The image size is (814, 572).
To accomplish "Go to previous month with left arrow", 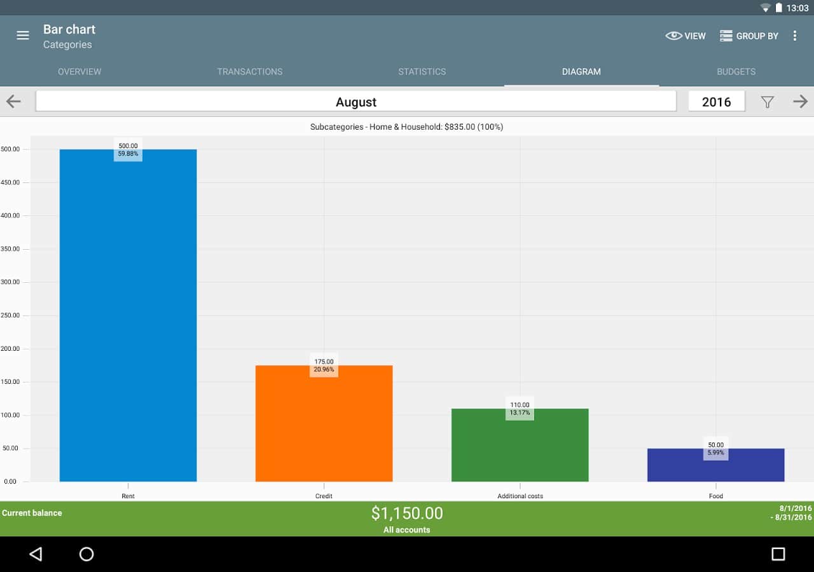I will point(13,102).
